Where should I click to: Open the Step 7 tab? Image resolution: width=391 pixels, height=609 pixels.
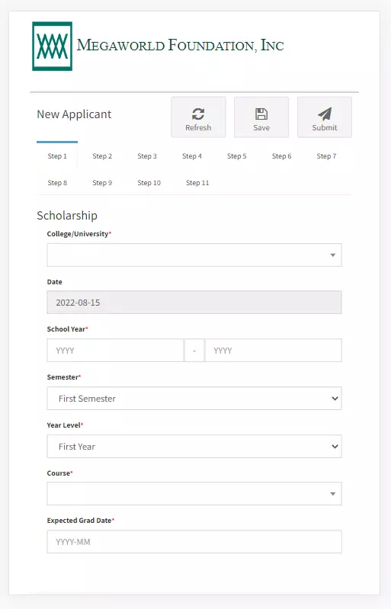[x=326, y=156]
